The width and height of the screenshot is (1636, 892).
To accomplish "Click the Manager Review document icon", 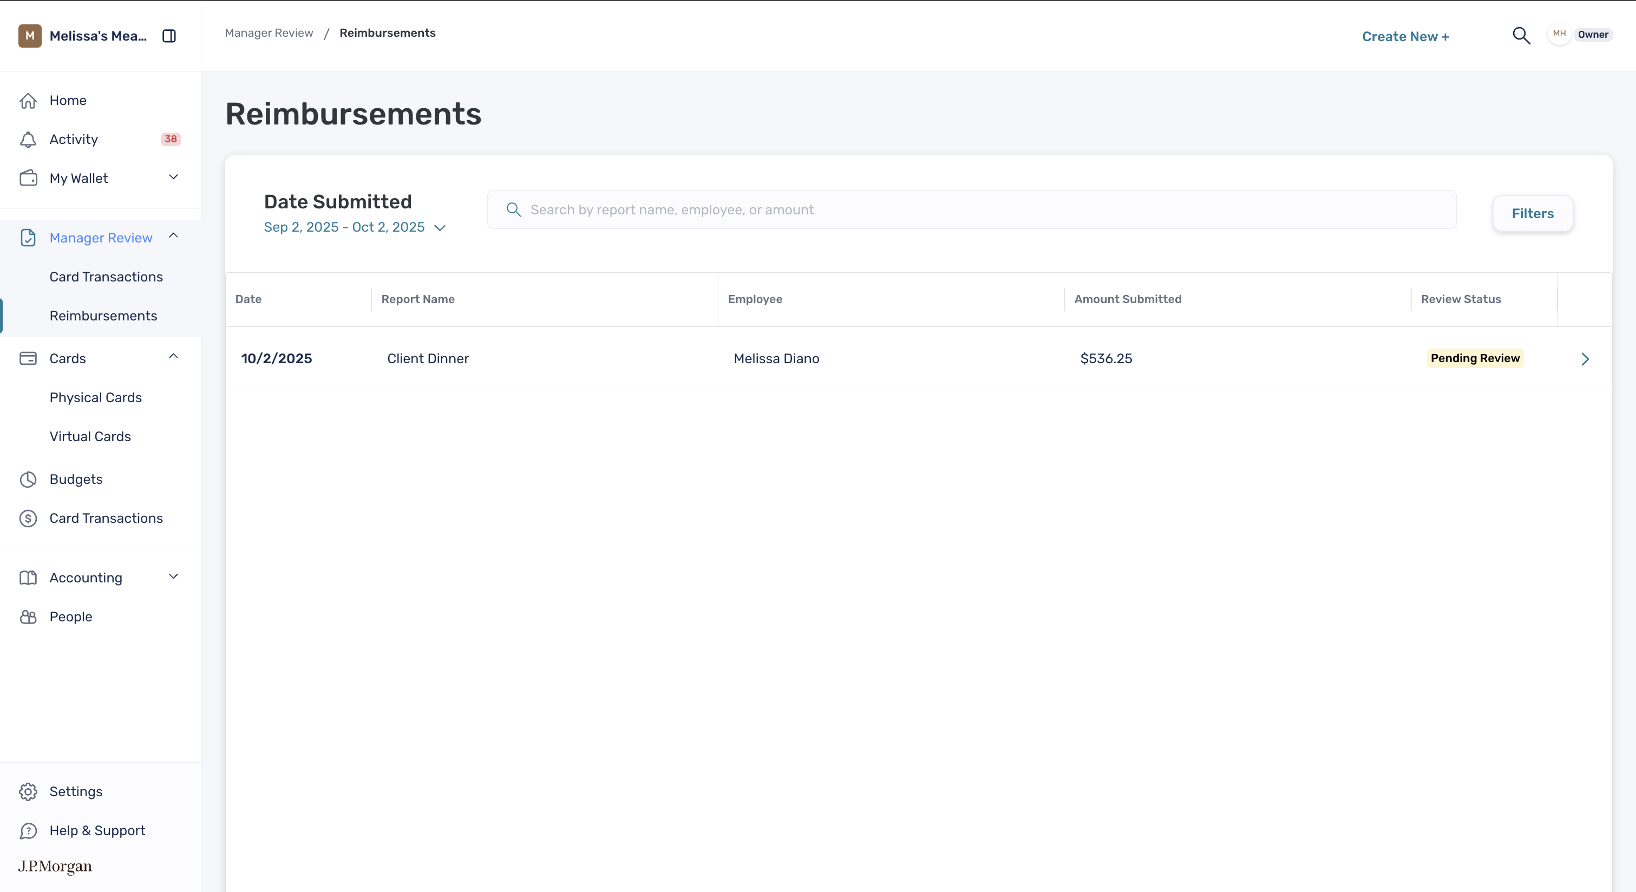I will [x=28, y=238].
